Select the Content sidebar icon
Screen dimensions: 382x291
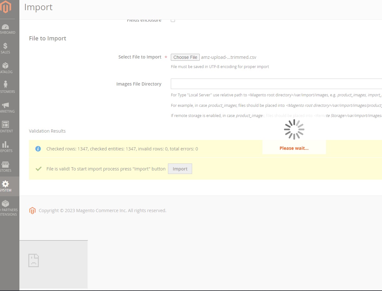pyautogui.click(x=6, y=124)
